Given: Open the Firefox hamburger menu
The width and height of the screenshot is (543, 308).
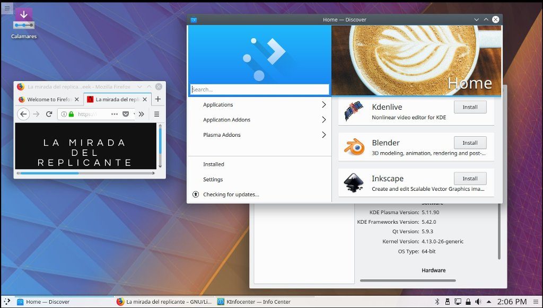Looking at the screenshot, I should 156,114.
